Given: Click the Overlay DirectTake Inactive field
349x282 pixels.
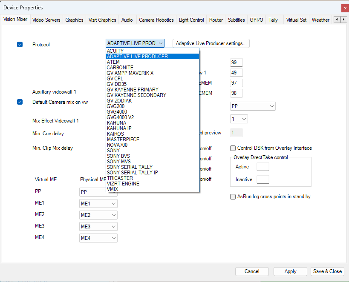Looking at the screenshot, I should click(x=263, y=179).
